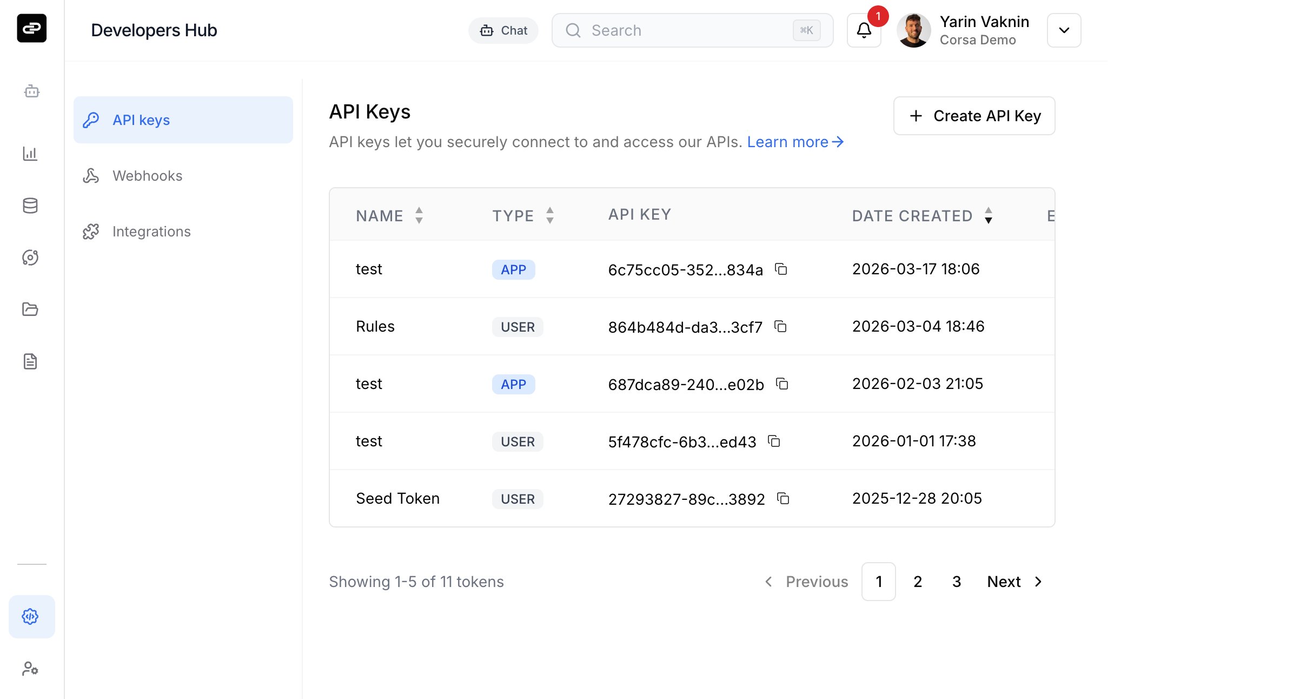Go to pagination page 1
The height and width of the screenshot is (699, 1313).
click(879, 582)
